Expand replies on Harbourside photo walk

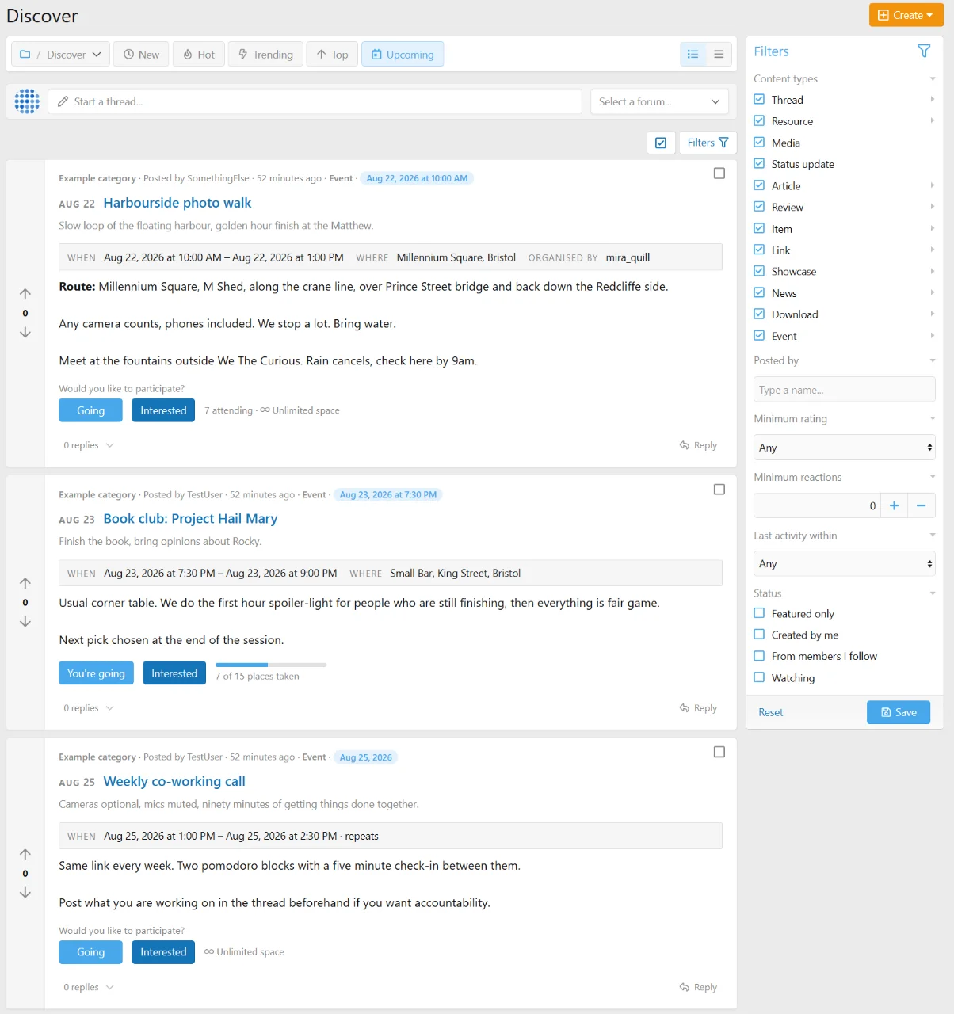89,445
